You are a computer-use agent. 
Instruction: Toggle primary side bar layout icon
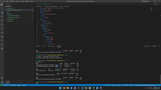coord(143,1)
